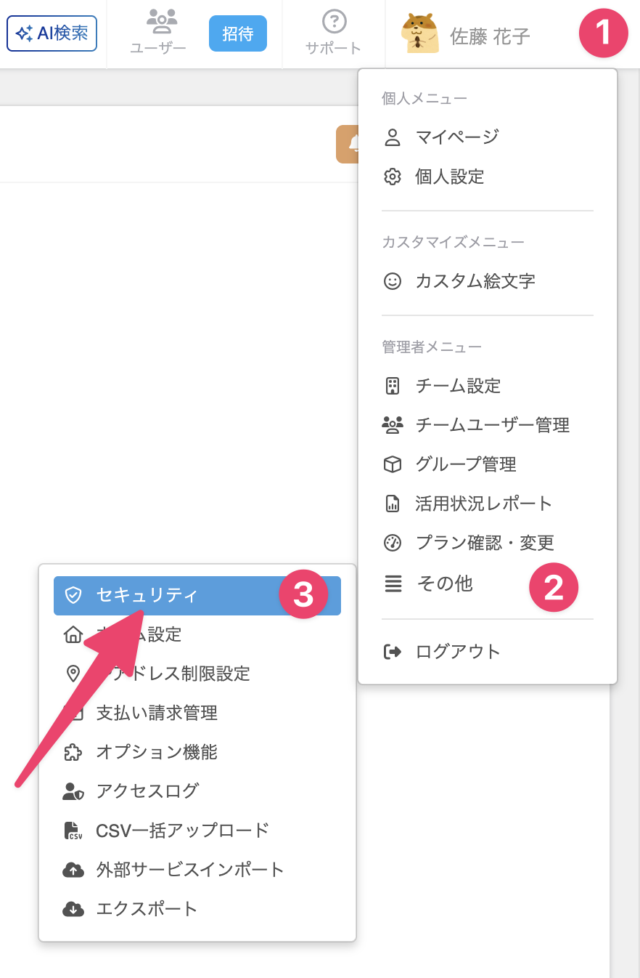Click the gauge icon for プラン確認・変更
The height and width of the screenshot is (978, 640).
tap(393, 543)
